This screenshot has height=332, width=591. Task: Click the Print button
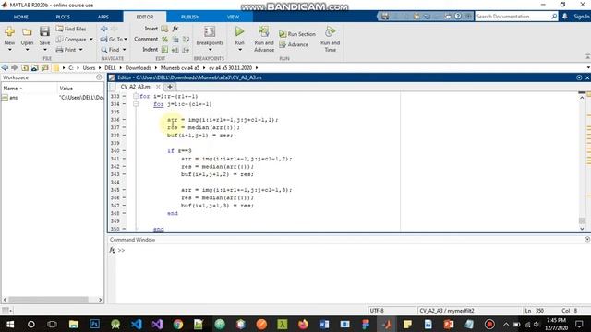click(66, 50)
